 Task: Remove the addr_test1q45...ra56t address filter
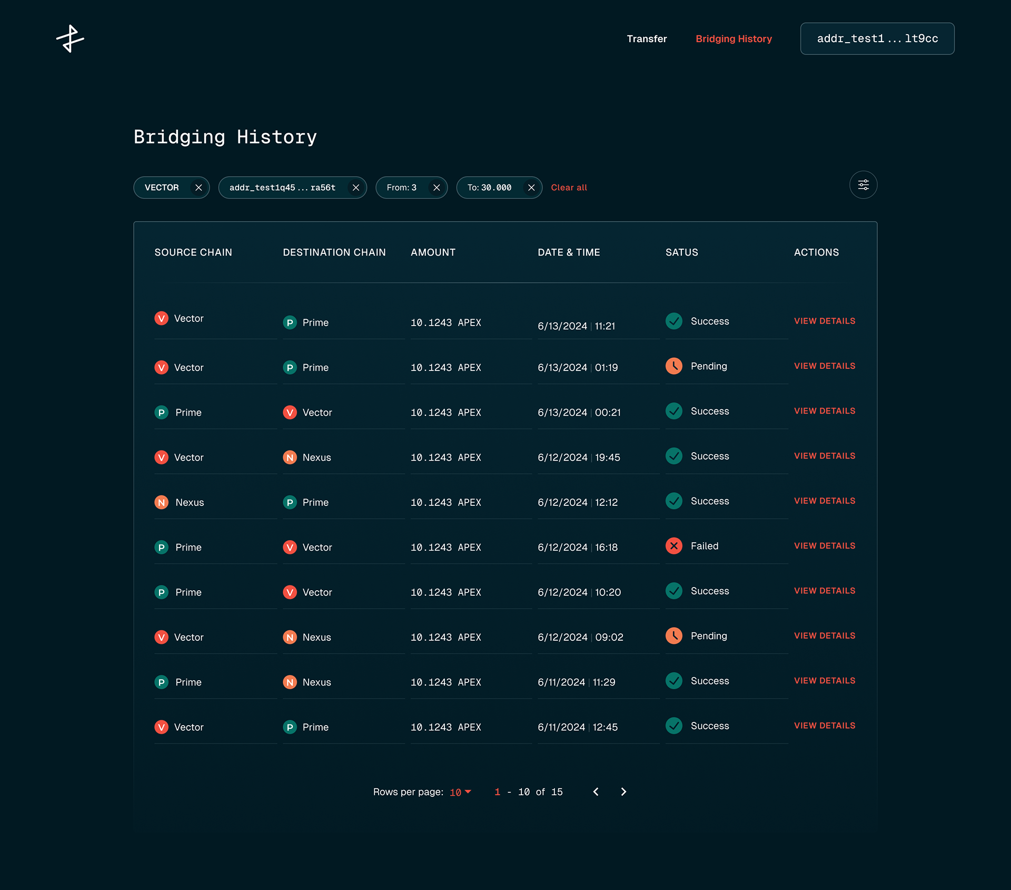(356, 188)
